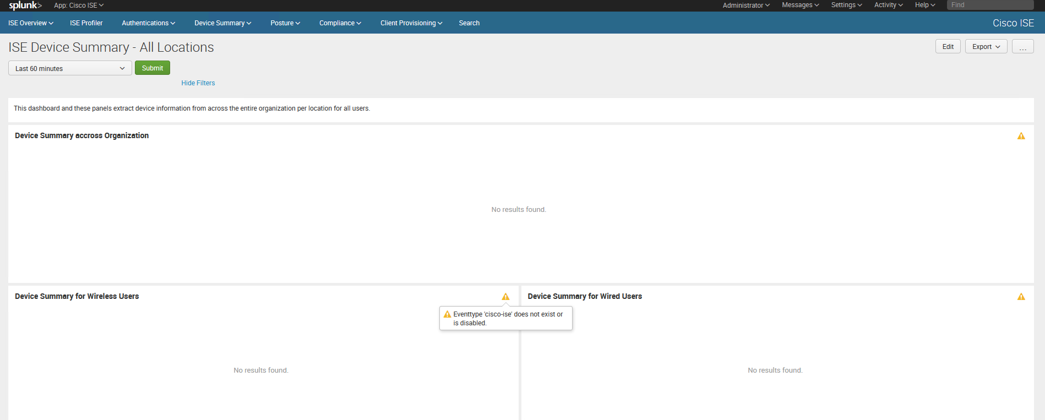Click the dashboard description text

pyautogui.click(x=192, y=108)
